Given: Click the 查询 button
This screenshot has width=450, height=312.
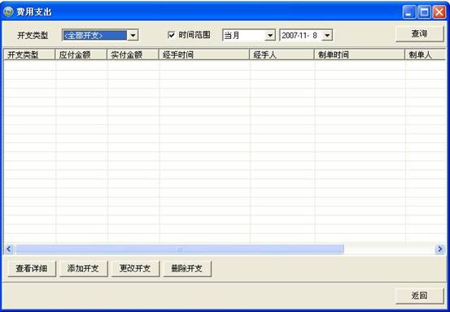Looking at the screenshot, I should tap(420, 34).
